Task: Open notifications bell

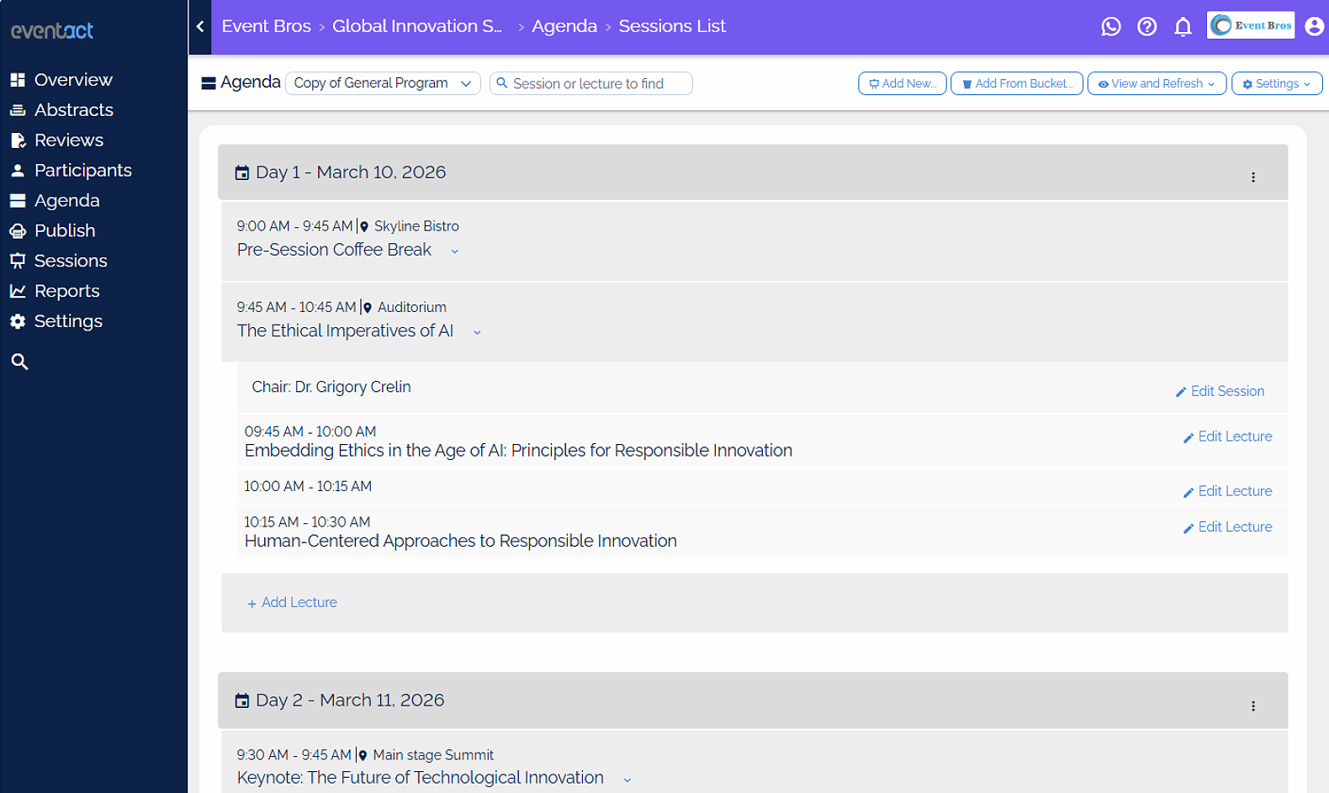Action: pyautogui.click(x=1183, y=27)
